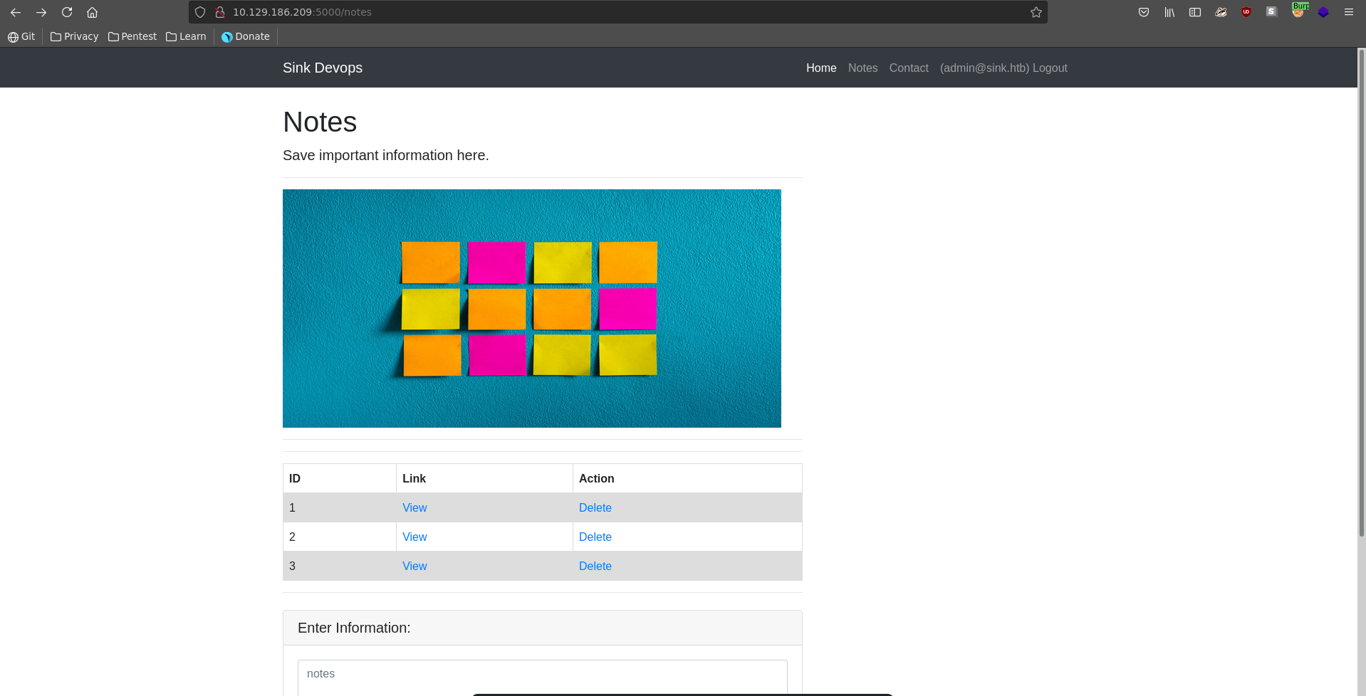Open Firefox hamburger application menu
This screenshot has width=1366, height=696.
click(1348, 12)
